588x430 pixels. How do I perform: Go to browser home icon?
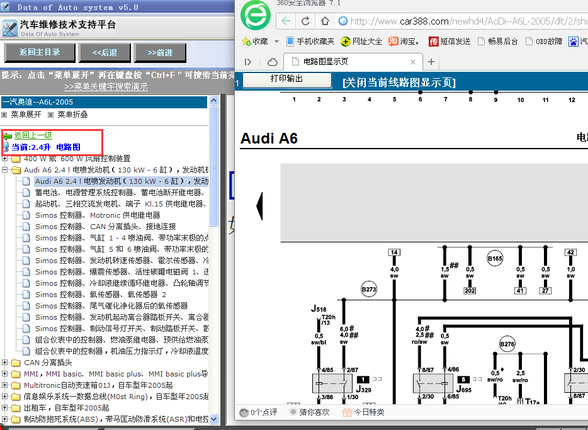(325, 21)
